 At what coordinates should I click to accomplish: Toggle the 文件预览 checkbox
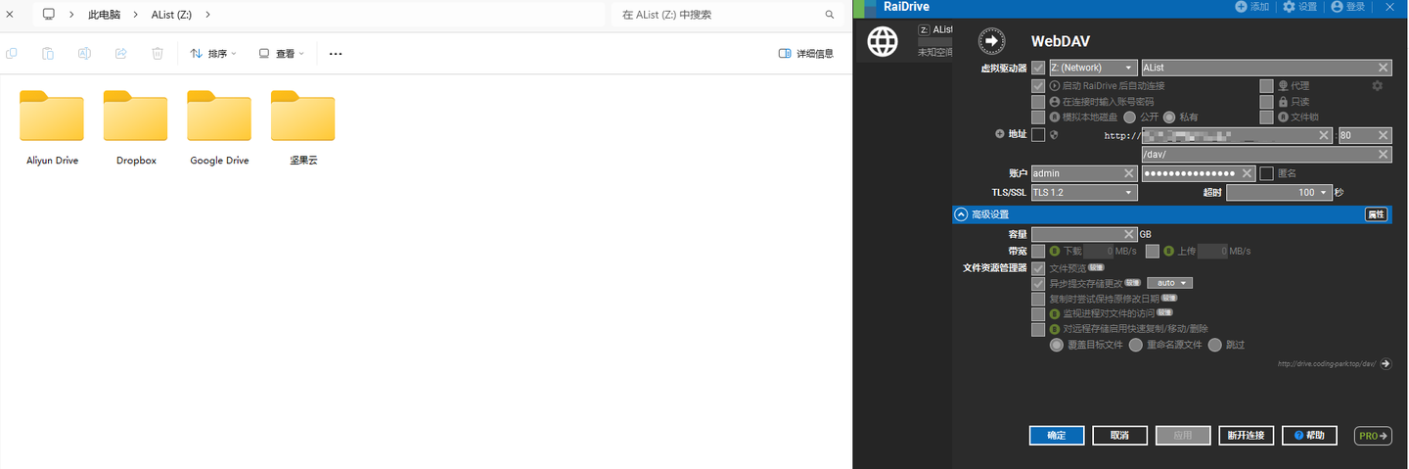point(1038,267)
